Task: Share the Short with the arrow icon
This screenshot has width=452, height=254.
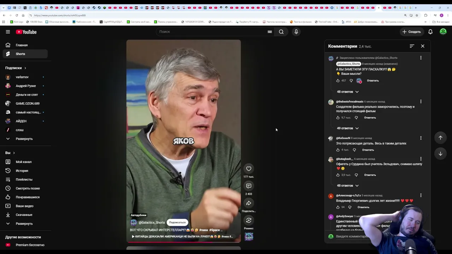Action: [x=249, y=203]
